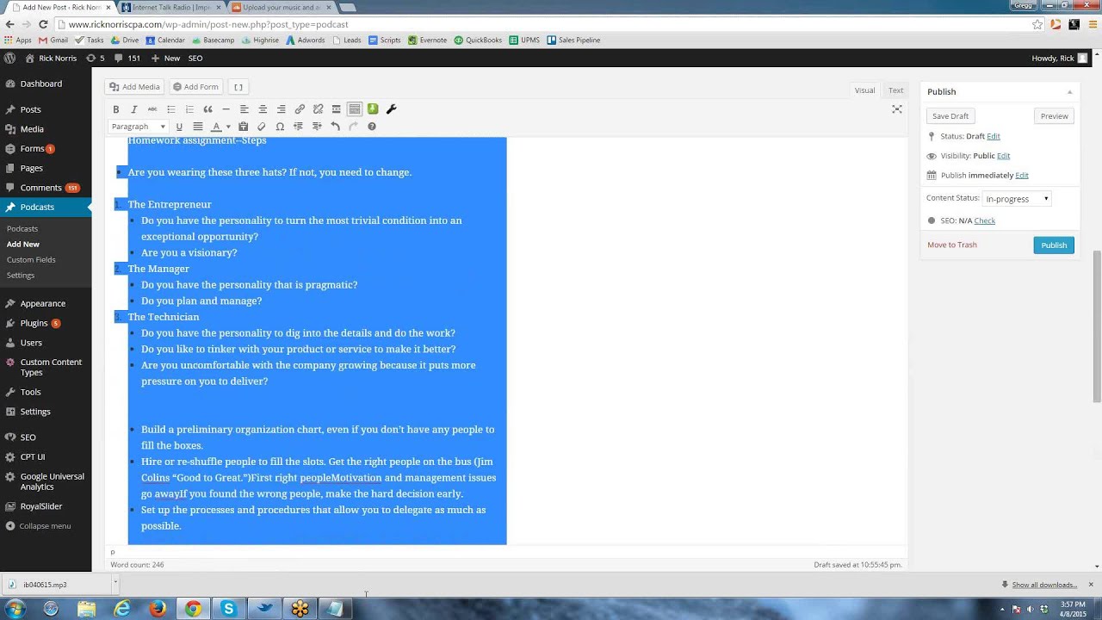Redo the last edit

click(353, 127)
